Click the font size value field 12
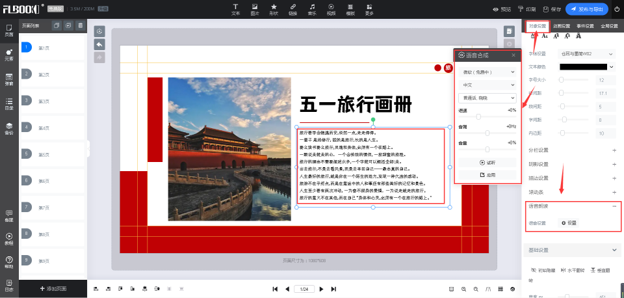The width and height of the screenshot is (624, 298). click(x=606, y=80)
